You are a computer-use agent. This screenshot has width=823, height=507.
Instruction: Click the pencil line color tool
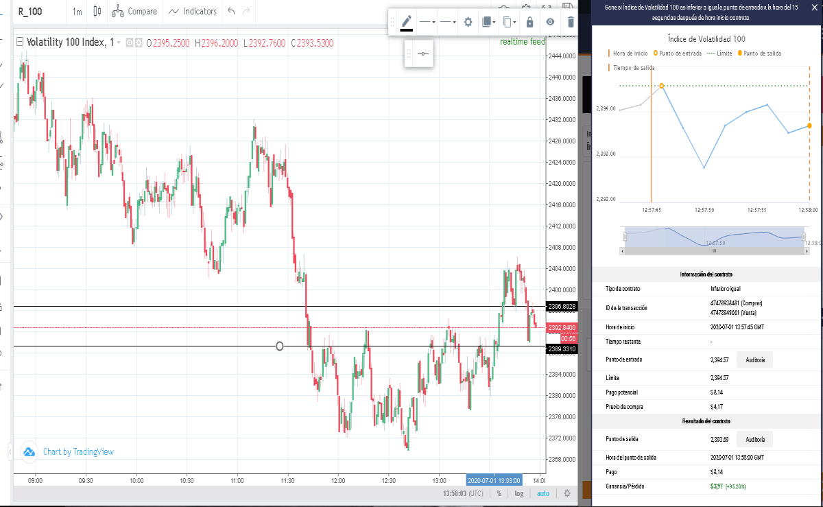click(407, 22)
